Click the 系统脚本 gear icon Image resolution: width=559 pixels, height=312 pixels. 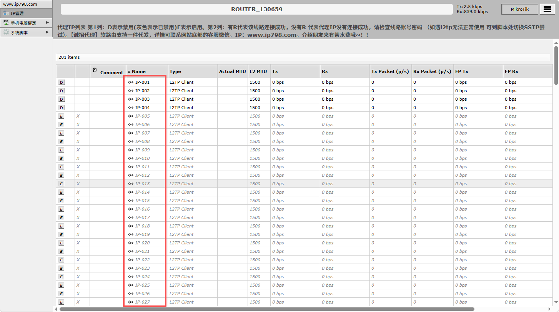click(6, 32)
